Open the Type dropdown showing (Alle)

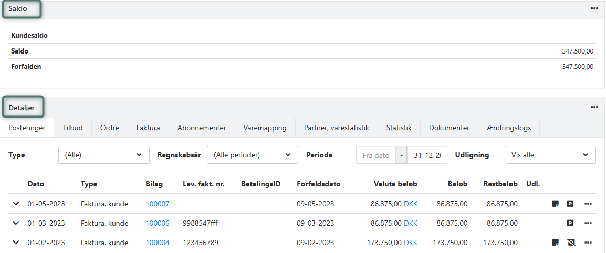click(x=104, y=155)
